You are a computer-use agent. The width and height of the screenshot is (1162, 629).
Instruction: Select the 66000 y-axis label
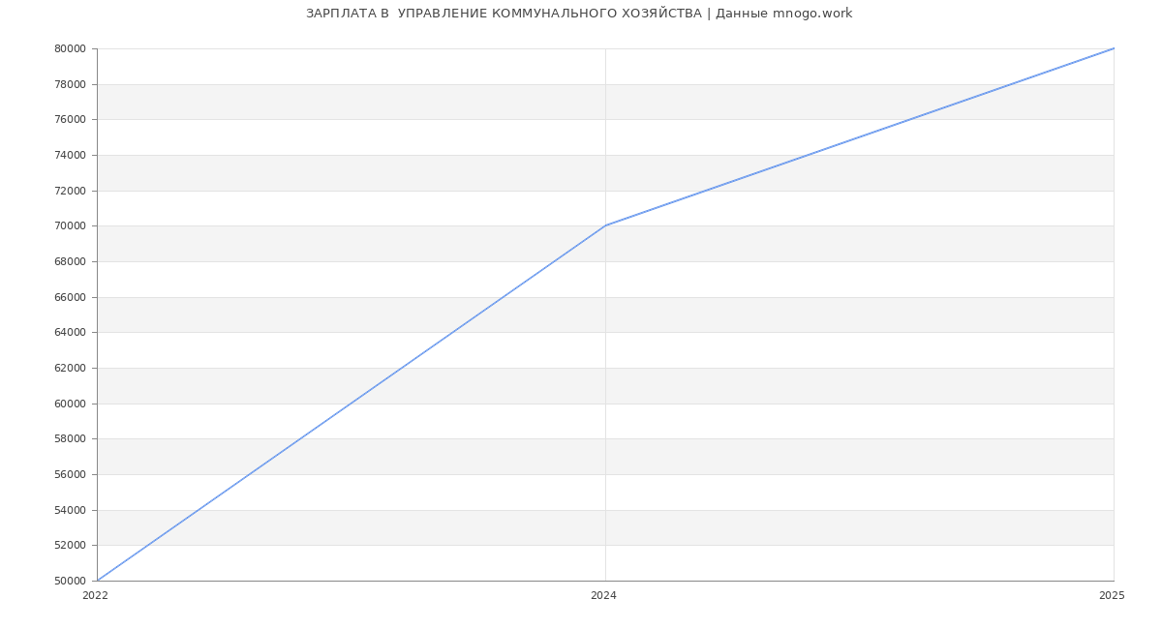tap(70, 297)
